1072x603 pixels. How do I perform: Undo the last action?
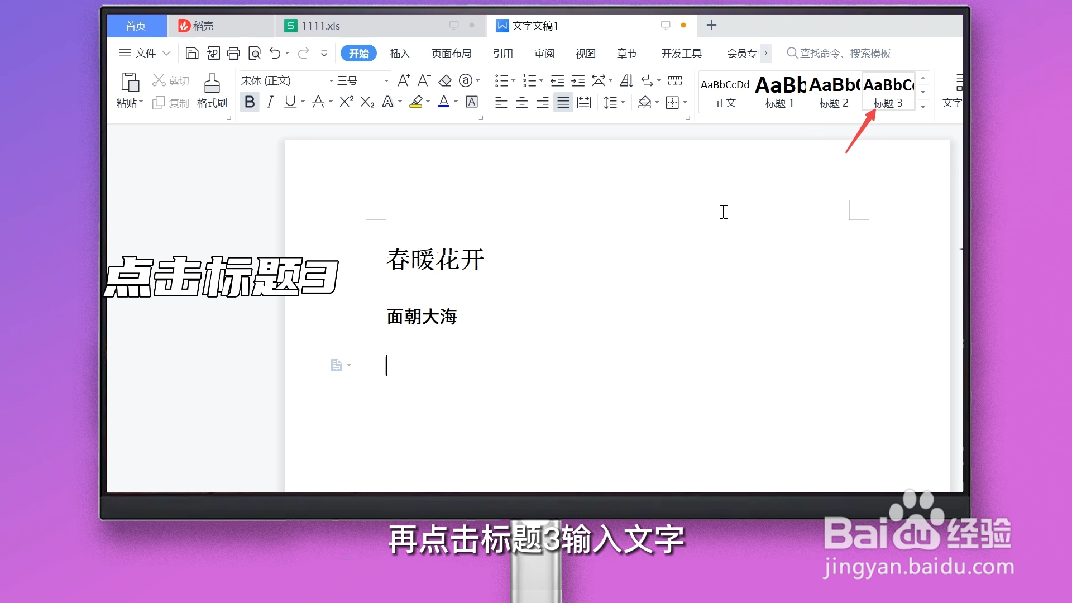click(x=275, y=54)
